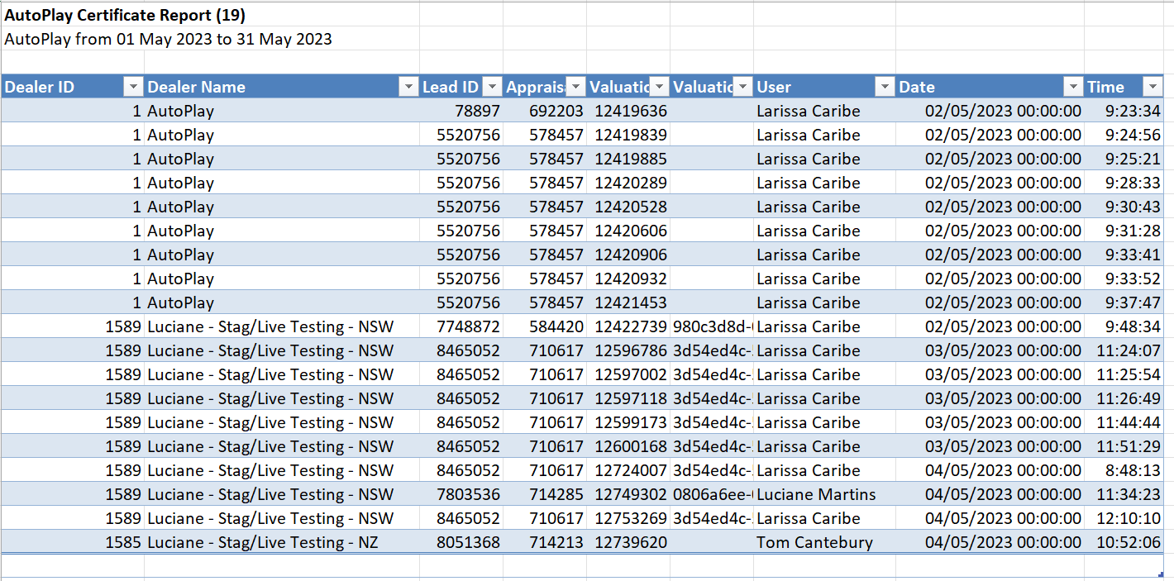This screenshot has width=1174, height=581.
Task: Select the 'Luciane Martins' user cell
Action: pyautogui.click(x=825, y=494)
